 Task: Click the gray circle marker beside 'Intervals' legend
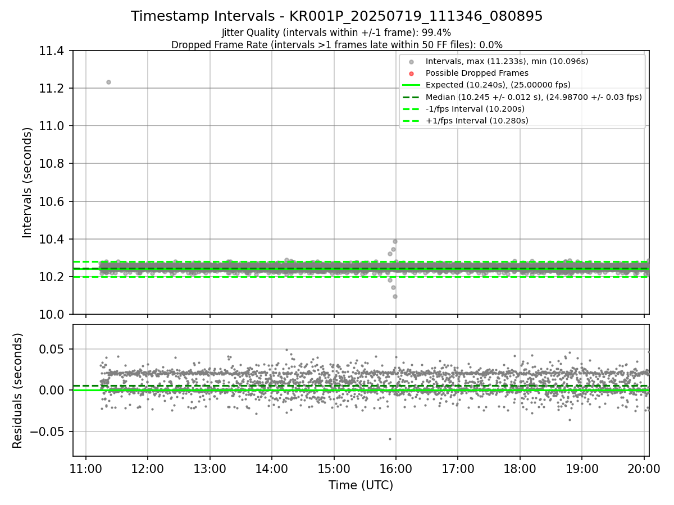pyautogui.click(x=412, y=61)
